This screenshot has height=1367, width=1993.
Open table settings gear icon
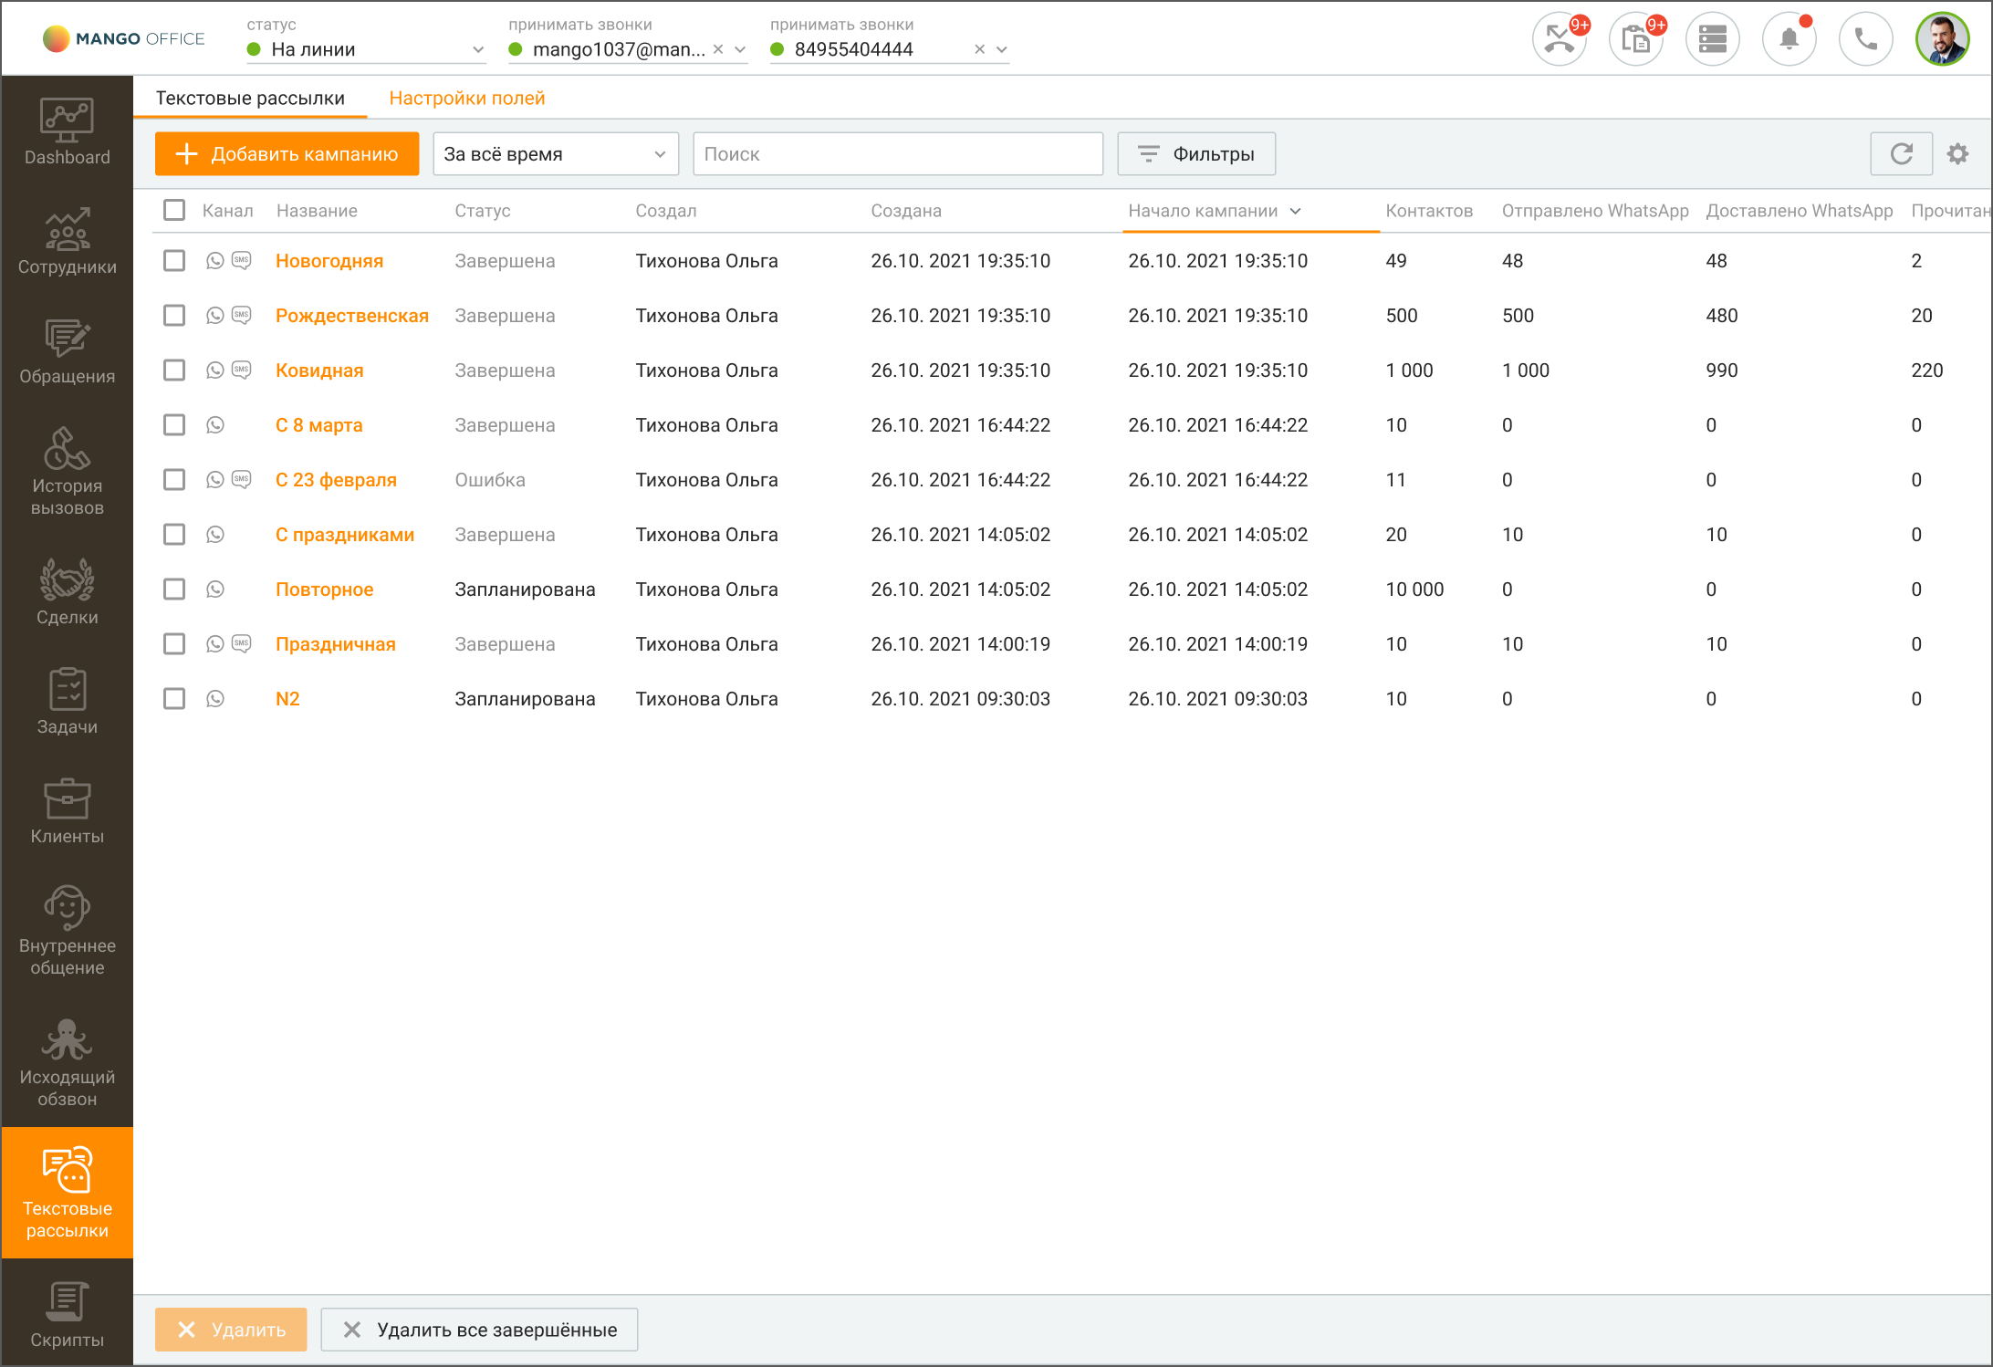(x=1957, y=153)
